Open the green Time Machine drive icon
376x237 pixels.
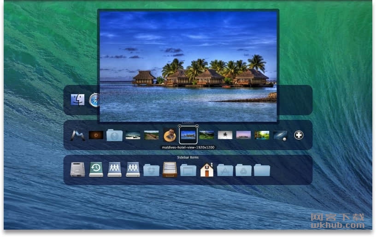(x=96, y=169)
